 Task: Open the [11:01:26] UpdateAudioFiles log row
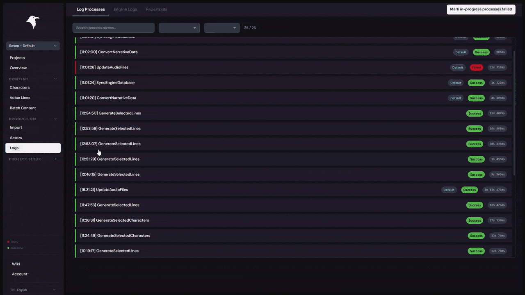coord(293,67)
